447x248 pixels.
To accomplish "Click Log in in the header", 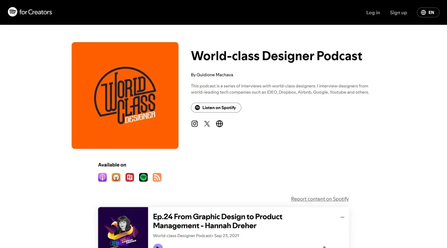I will [x=373, y=12].
